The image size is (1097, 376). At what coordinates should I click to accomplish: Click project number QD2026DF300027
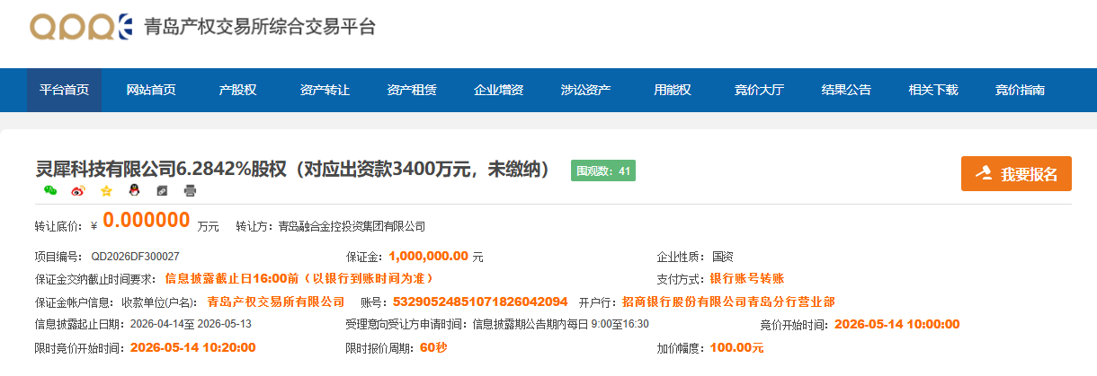(x=135, y=257)
